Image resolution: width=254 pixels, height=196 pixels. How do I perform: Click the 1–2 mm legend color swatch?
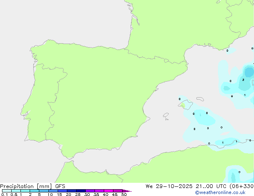click(25, 191)
